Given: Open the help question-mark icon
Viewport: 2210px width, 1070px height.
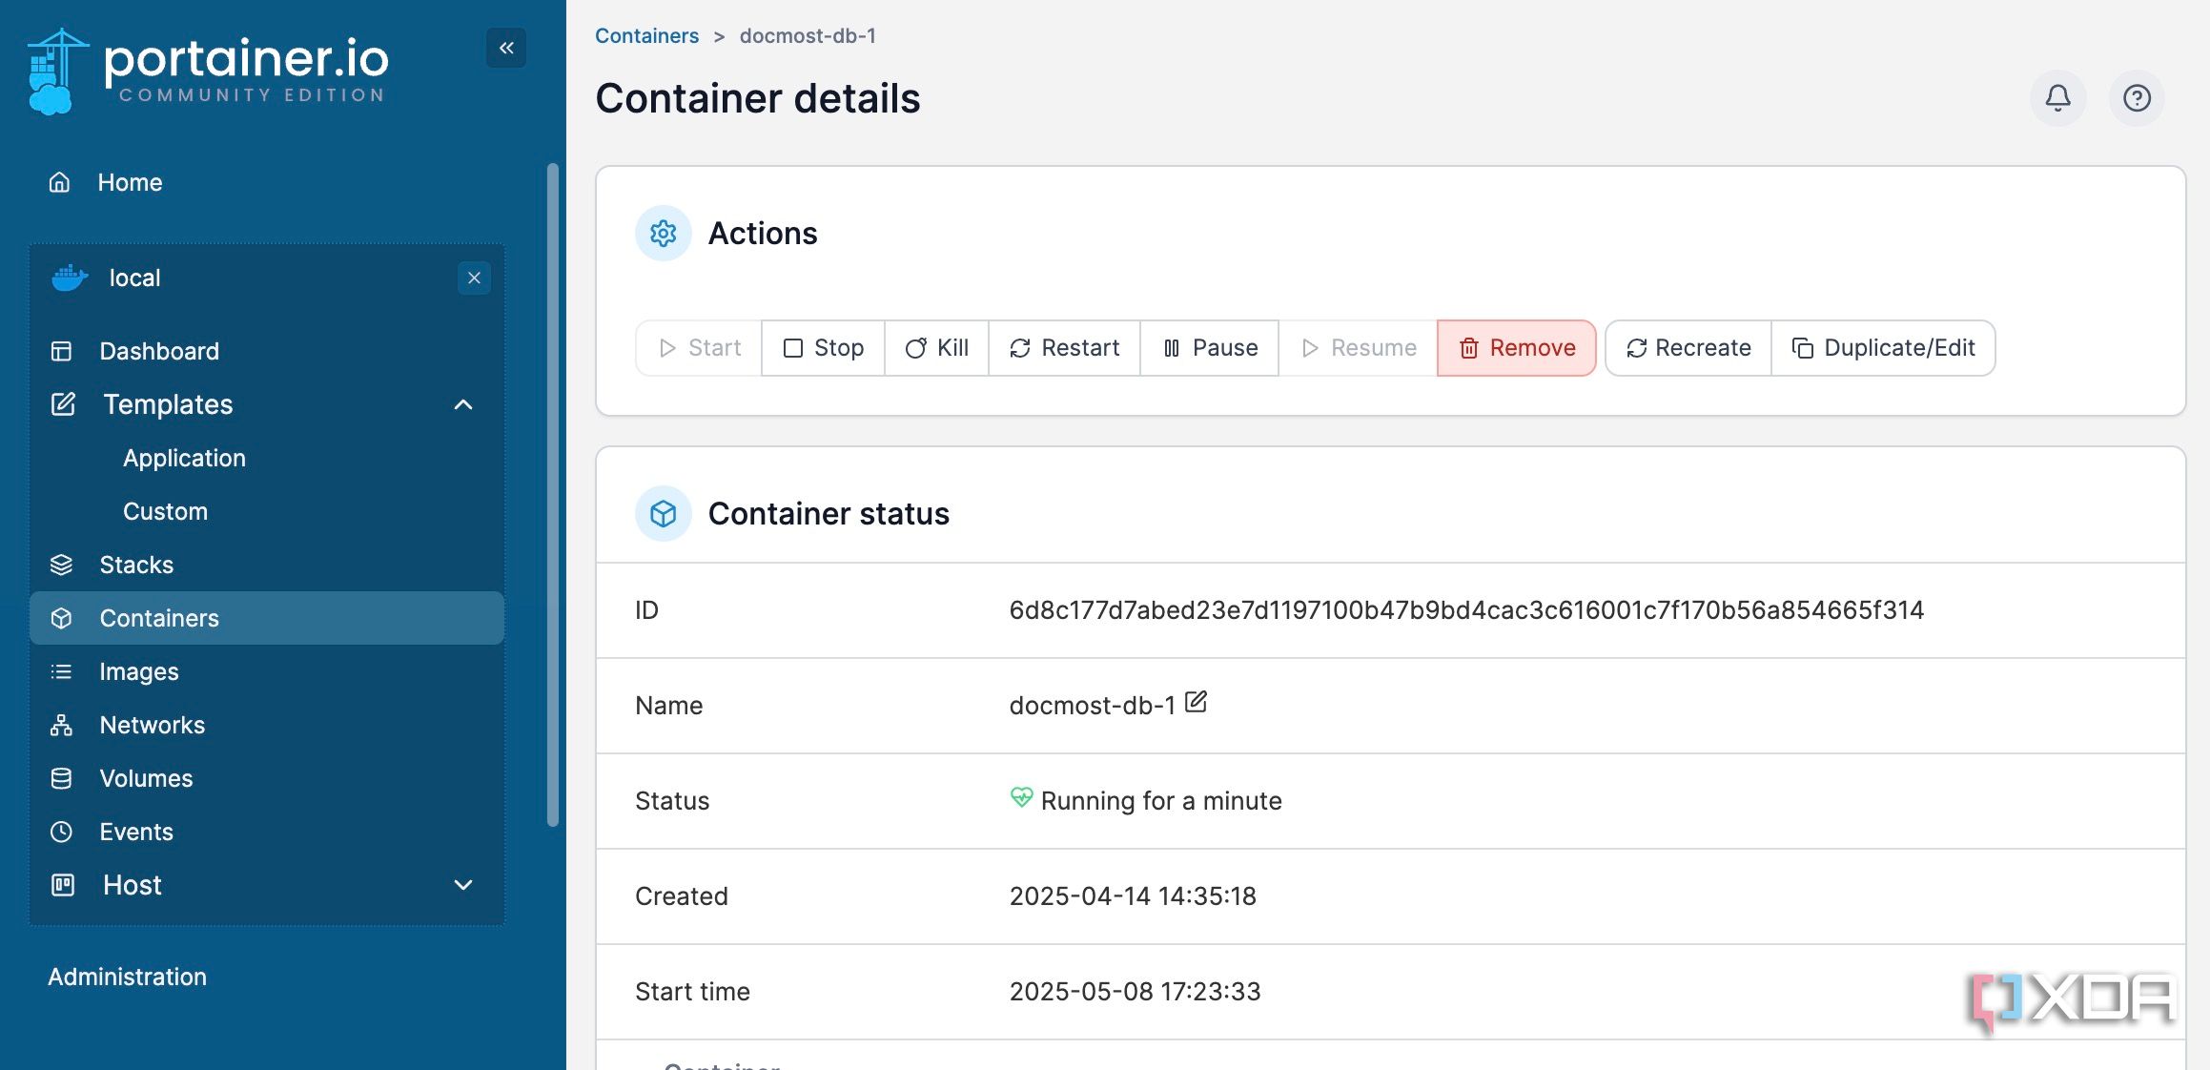Looking at the screenshot, I should click(2137, 97).
